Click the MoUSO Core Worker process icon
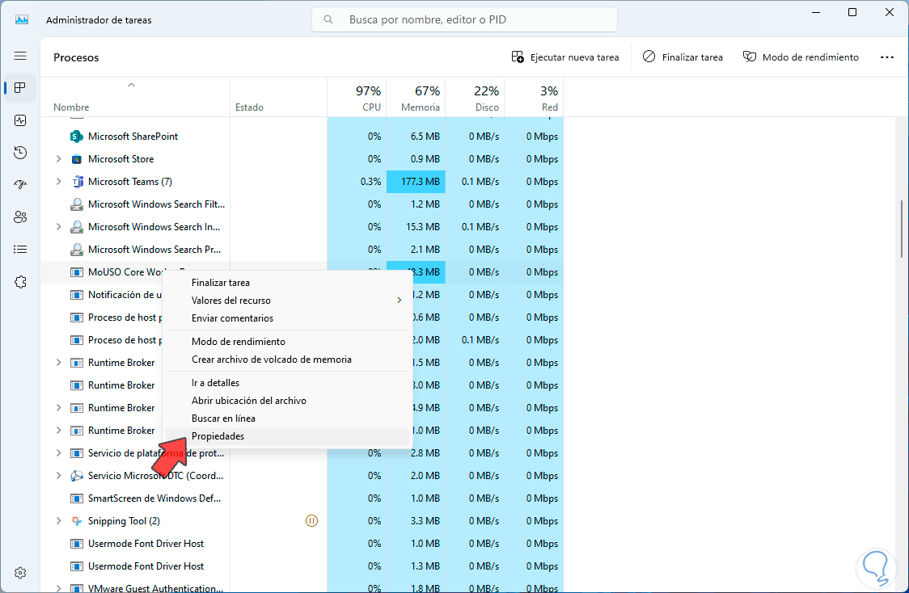 [77, 272]
